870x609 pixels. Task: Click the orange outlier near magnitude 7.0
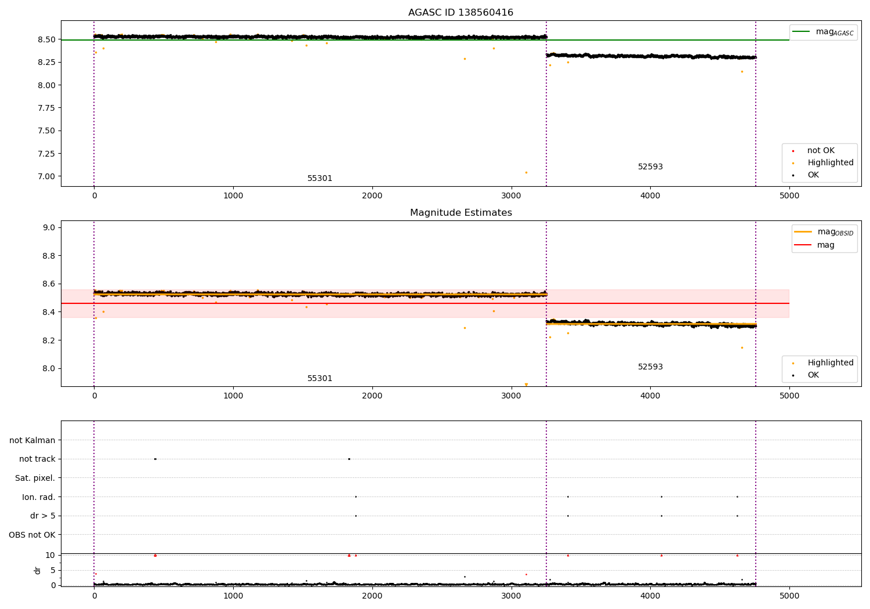[526, 172]
